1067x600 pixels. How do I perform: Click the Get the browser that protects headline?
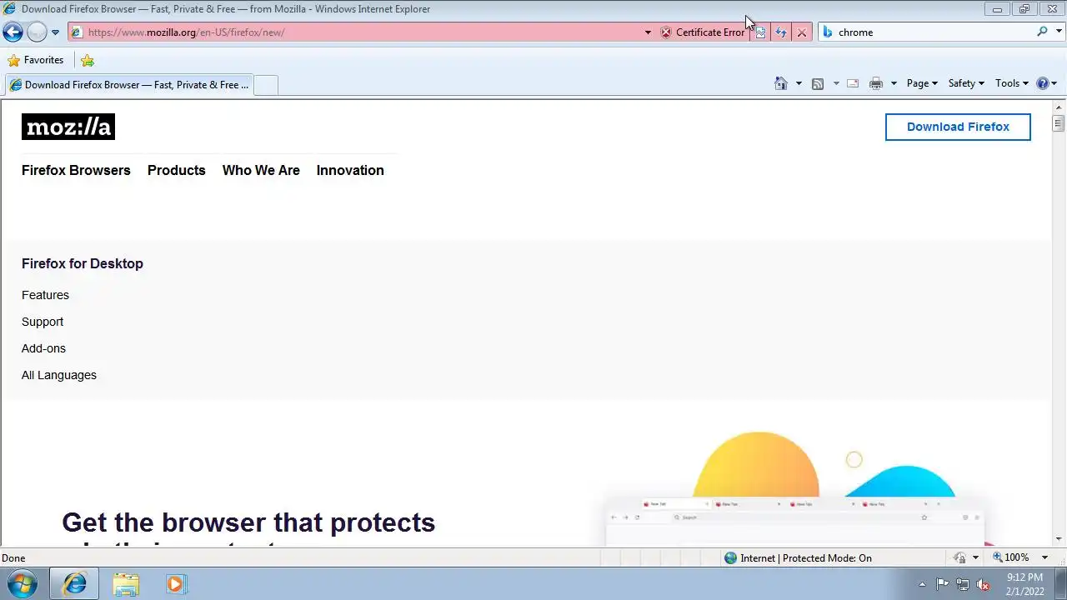248,522
